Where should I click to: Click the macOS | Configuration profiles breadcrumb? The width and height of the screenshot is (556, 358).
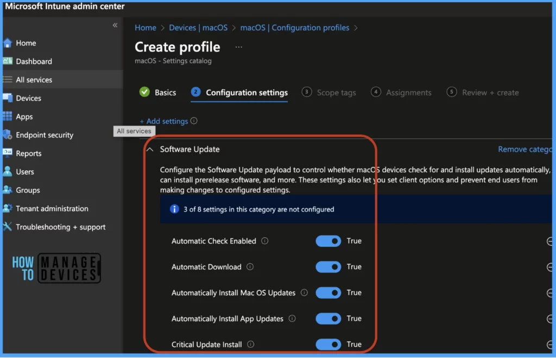coord(295,28)
